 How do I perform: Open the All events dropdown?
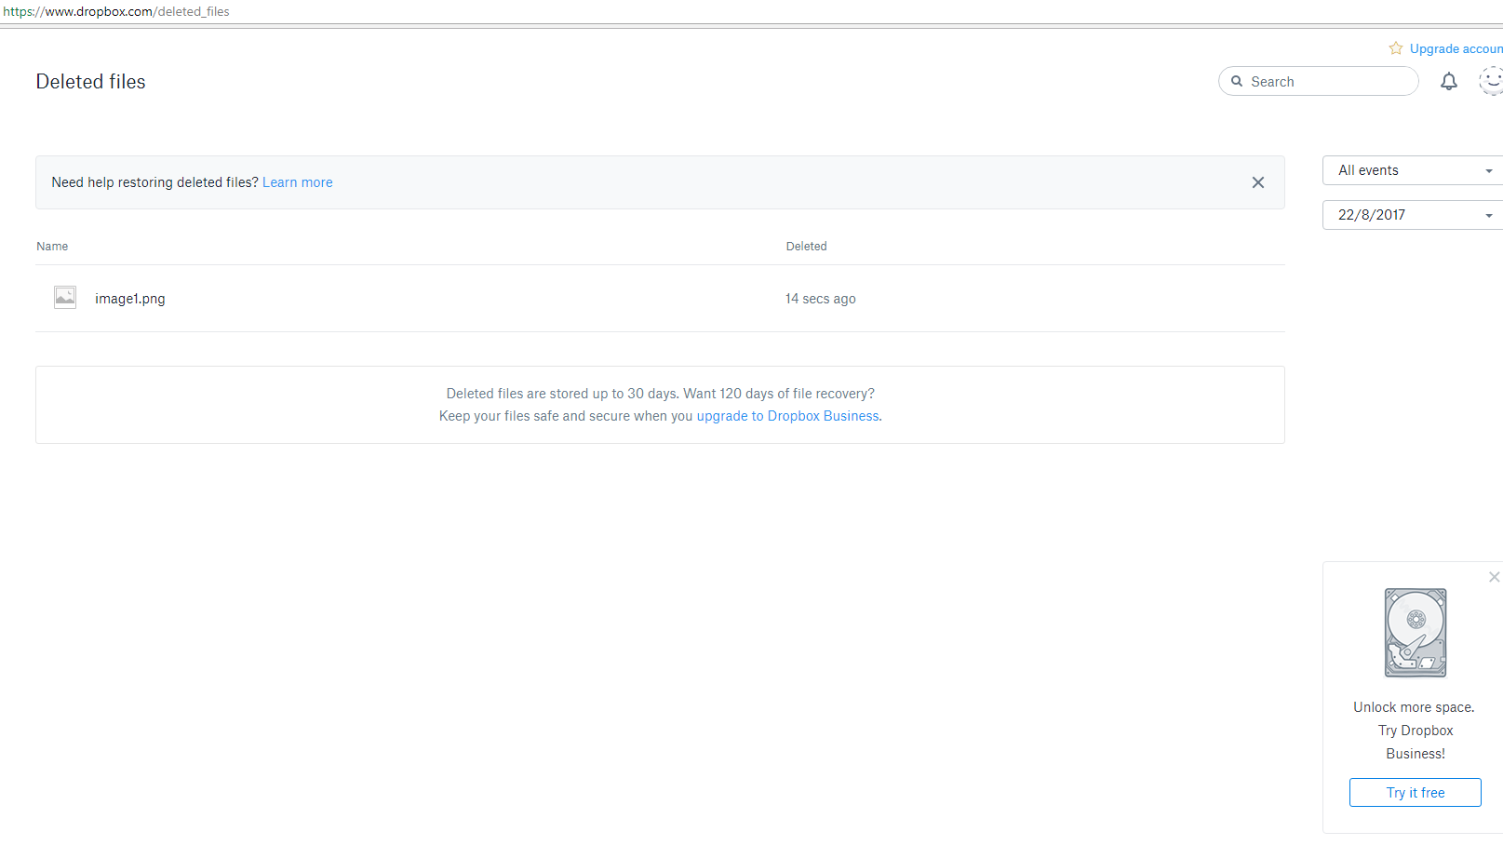coord(1413,170)
